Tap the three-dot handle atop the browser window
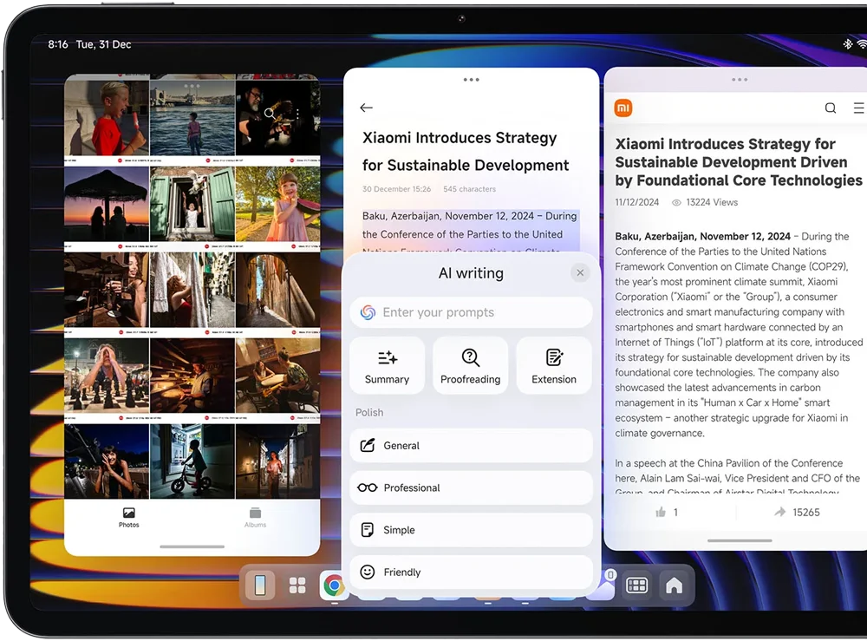Image resolution: width=867 pixels, height=641 pixels. point(740,80)
